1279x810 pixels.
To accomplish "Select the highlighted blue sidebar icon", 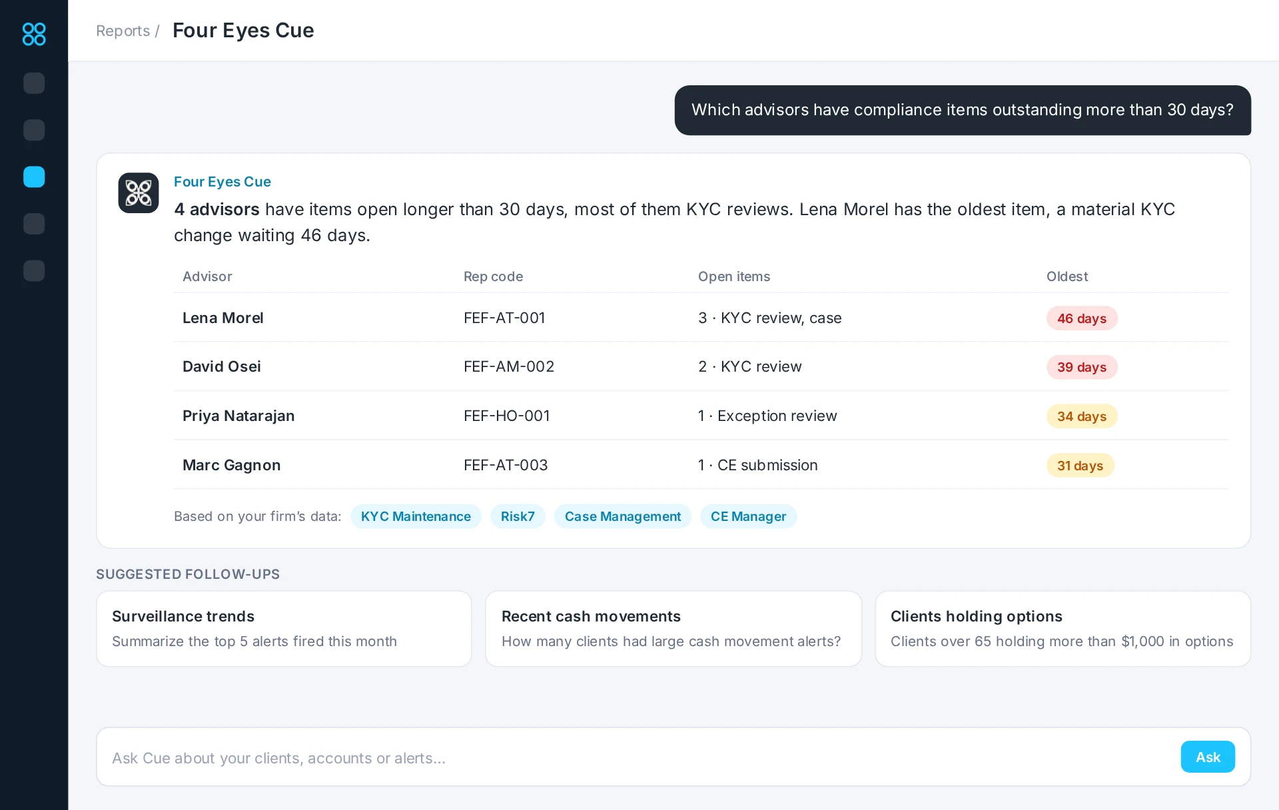I will 34,177.
